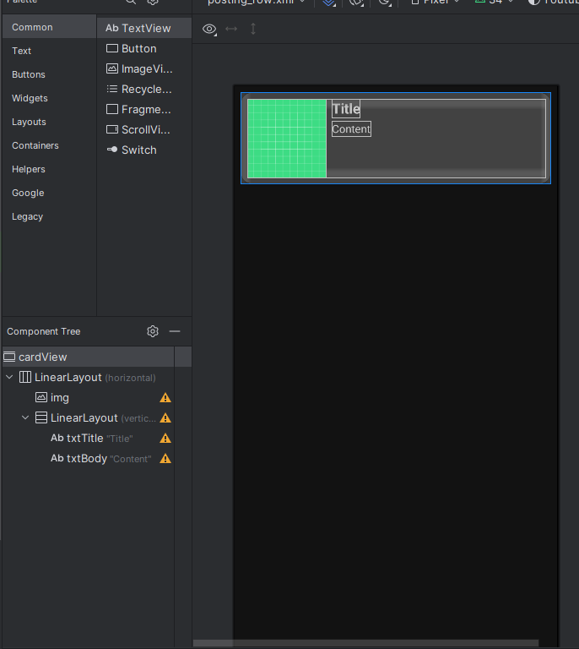
Task: Open the posting_row.xml file dropdown
Action: [257, 2]
